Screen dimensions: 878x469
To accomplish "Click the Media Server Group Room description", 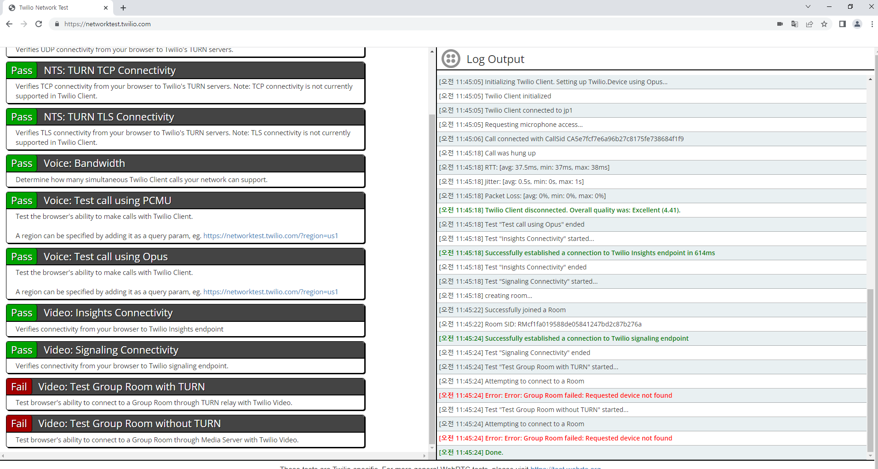I will 157,440.
